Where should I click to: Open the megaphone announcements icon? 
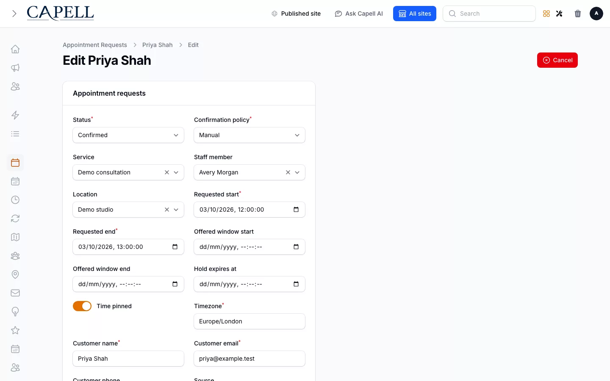[15, 68]
